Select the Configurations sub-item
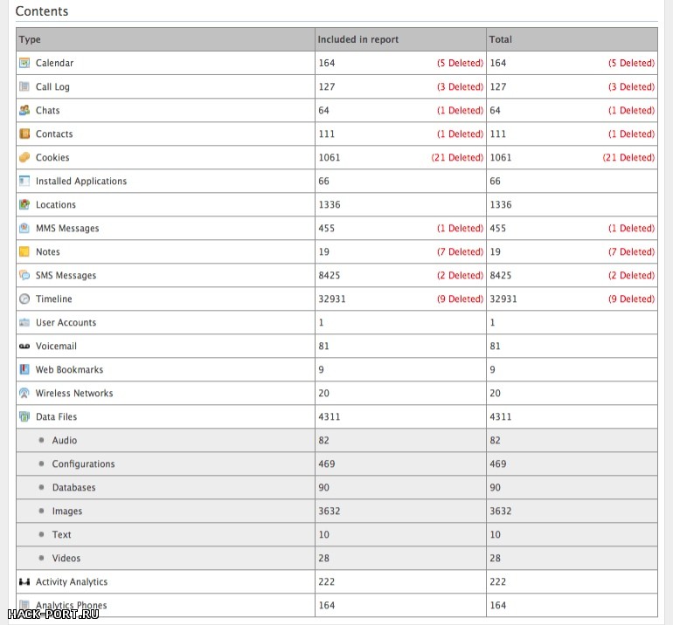The image size is (673, 625). (83, 464)
